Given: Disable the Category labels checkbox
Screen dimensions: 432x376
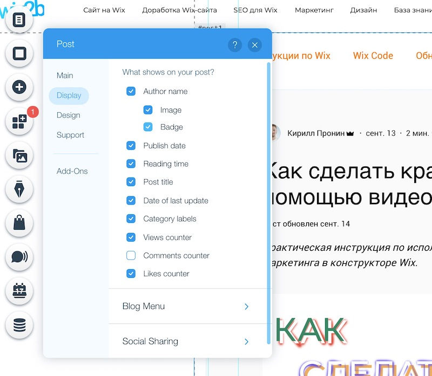Looking at the screenshot, I should [131, 218].
